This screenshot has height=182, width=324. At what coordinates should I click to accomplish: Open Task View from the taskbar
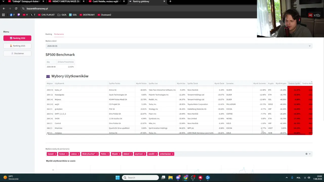pos(163,177)
